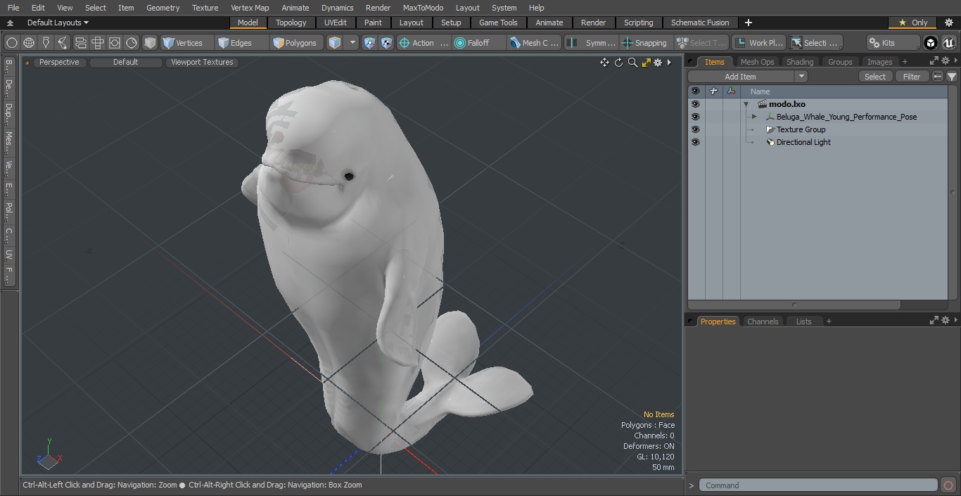Image resolution: width=961 pixels, height=496 pixels.
Task: Open the Default Layouts dropdown
Action: (58, 23)
